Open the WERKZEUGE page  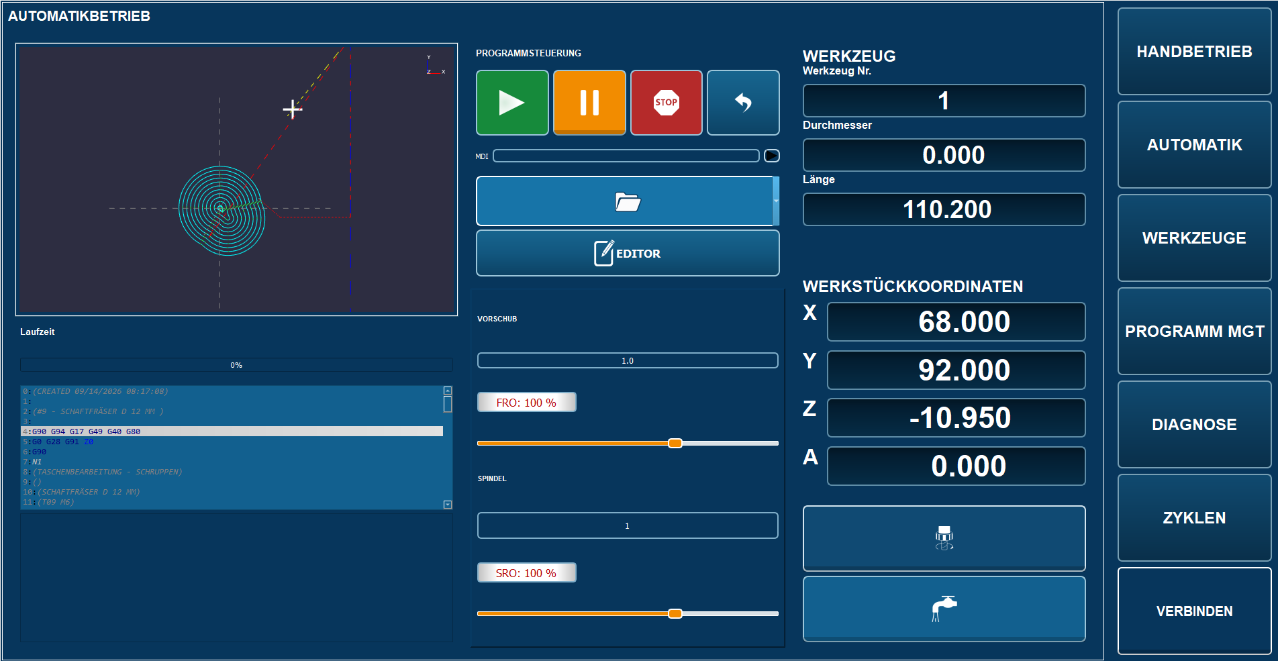[1194, 238]
